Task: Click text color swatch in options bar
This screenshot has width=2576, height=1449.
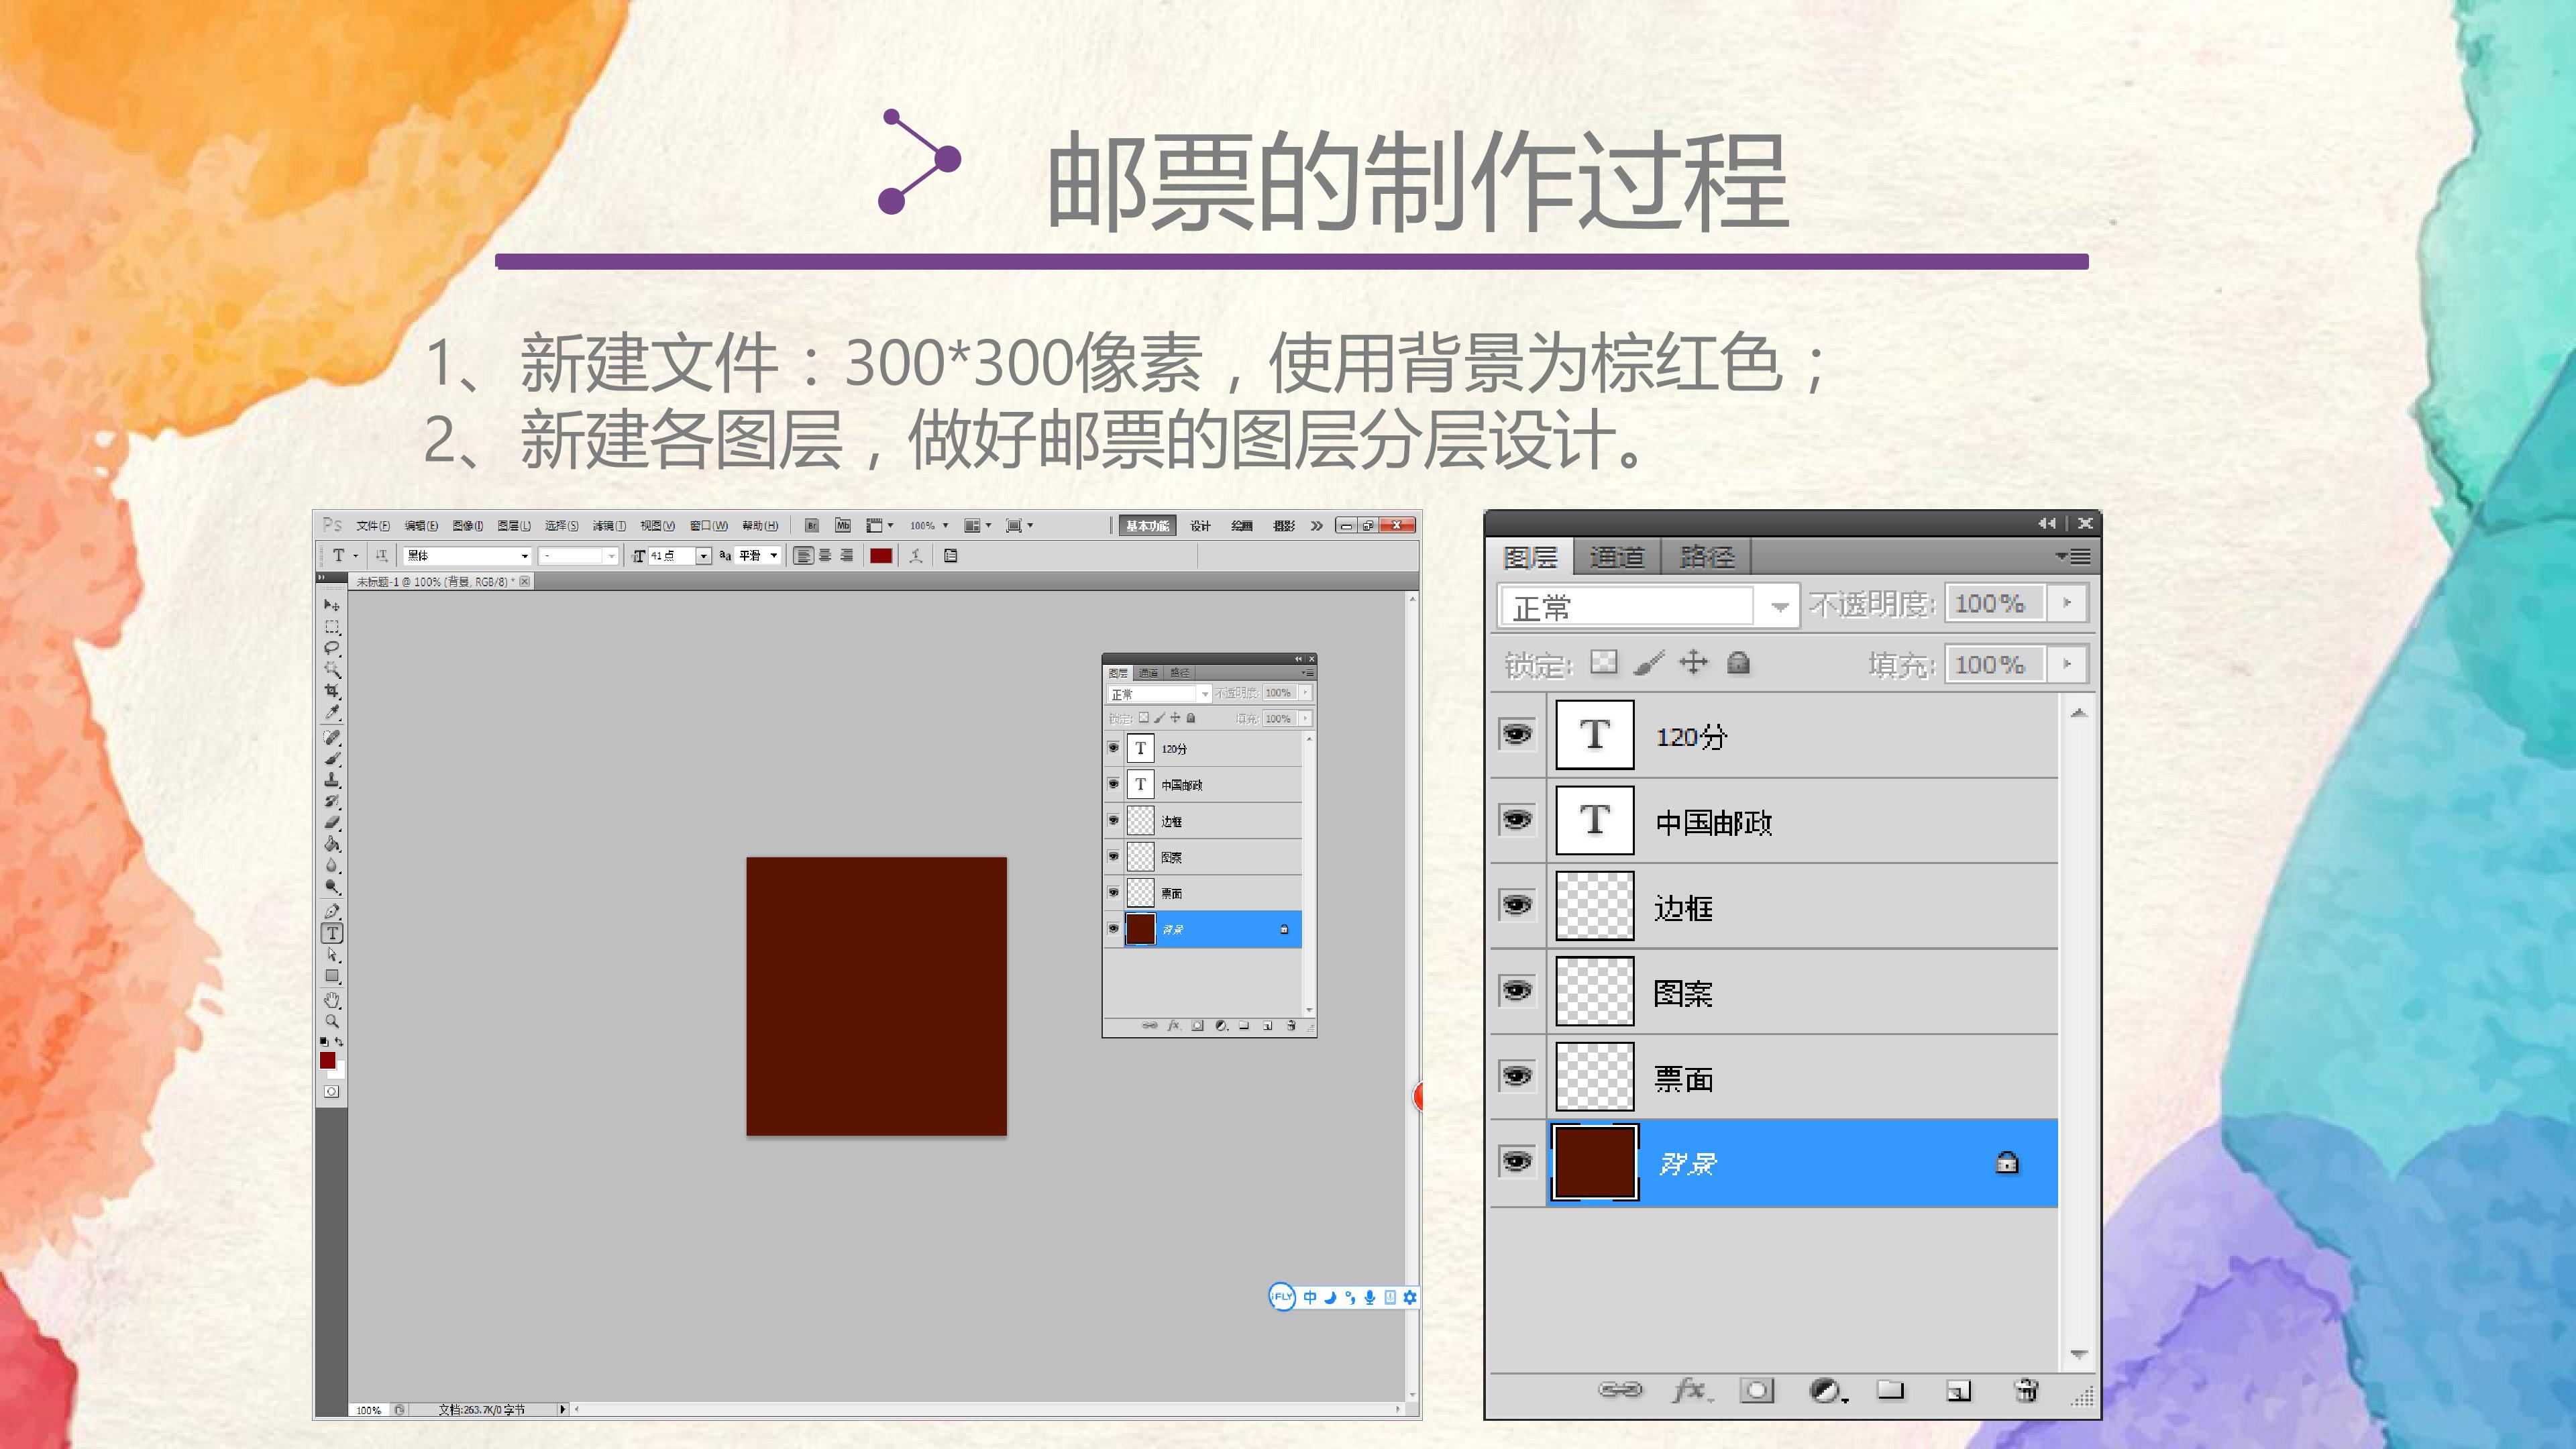Action: pyautogui.click(x=881, y=556)
